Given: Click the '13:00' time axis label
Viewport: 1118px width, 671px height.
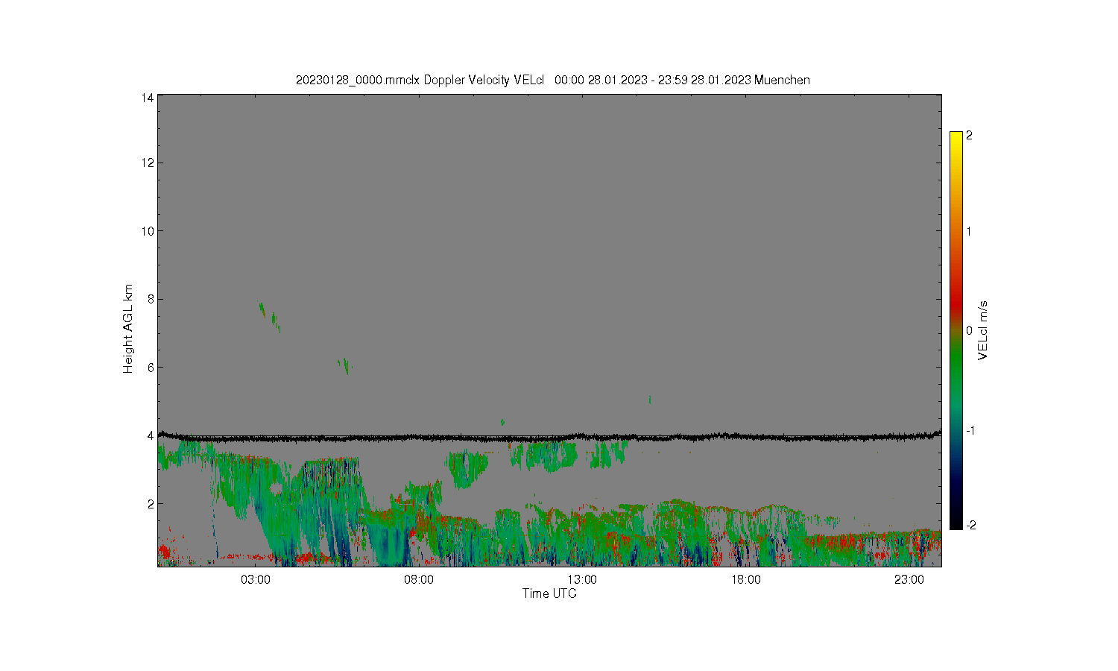Looking at the screenshot, I should [582, 580].
